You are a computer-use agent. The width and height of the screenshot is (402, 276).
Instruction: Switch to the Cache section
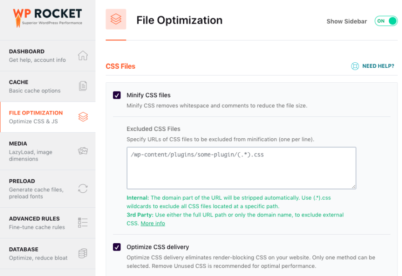tap(35, 85)
